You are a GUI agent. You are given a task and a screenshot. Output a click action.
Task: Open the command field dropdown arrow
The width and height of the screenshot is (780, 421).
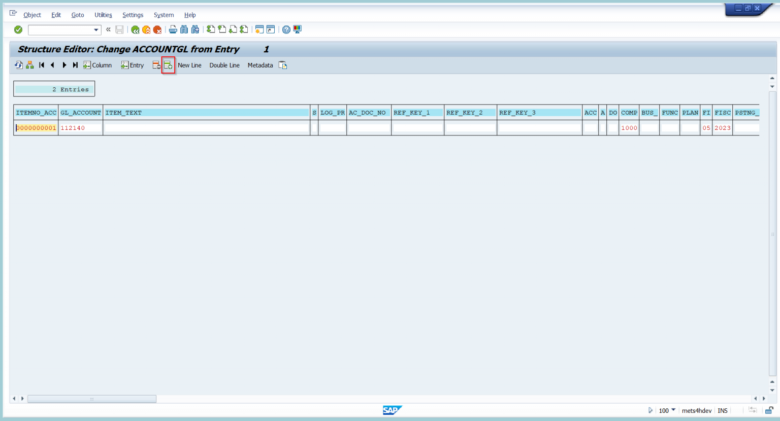(x=96, y=29)
